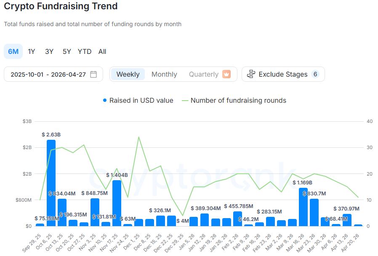
Task: Select the 6M time range tab
Action: pos(13,51)
